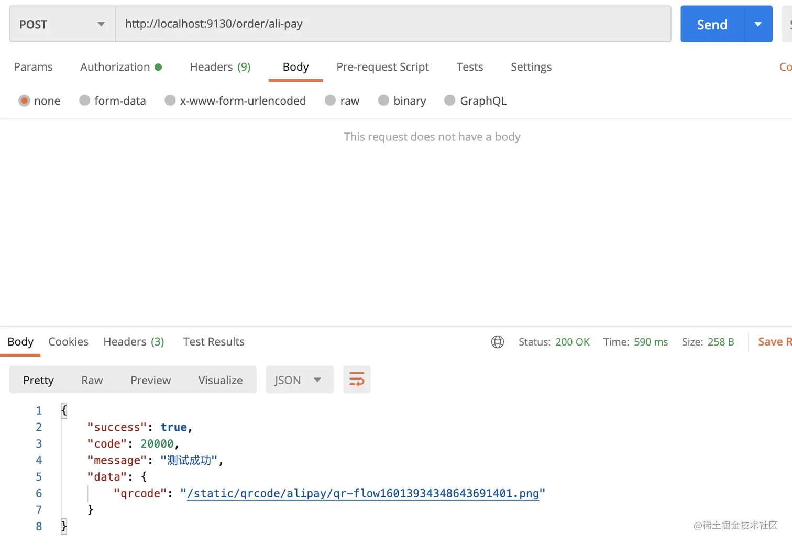The width and height of the screenshot is (792, 545).
Task: Select the form-data radio option
Action: click(85, 101)
